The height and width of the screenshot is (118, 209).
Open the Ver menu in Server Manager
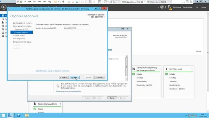[197, 7]
